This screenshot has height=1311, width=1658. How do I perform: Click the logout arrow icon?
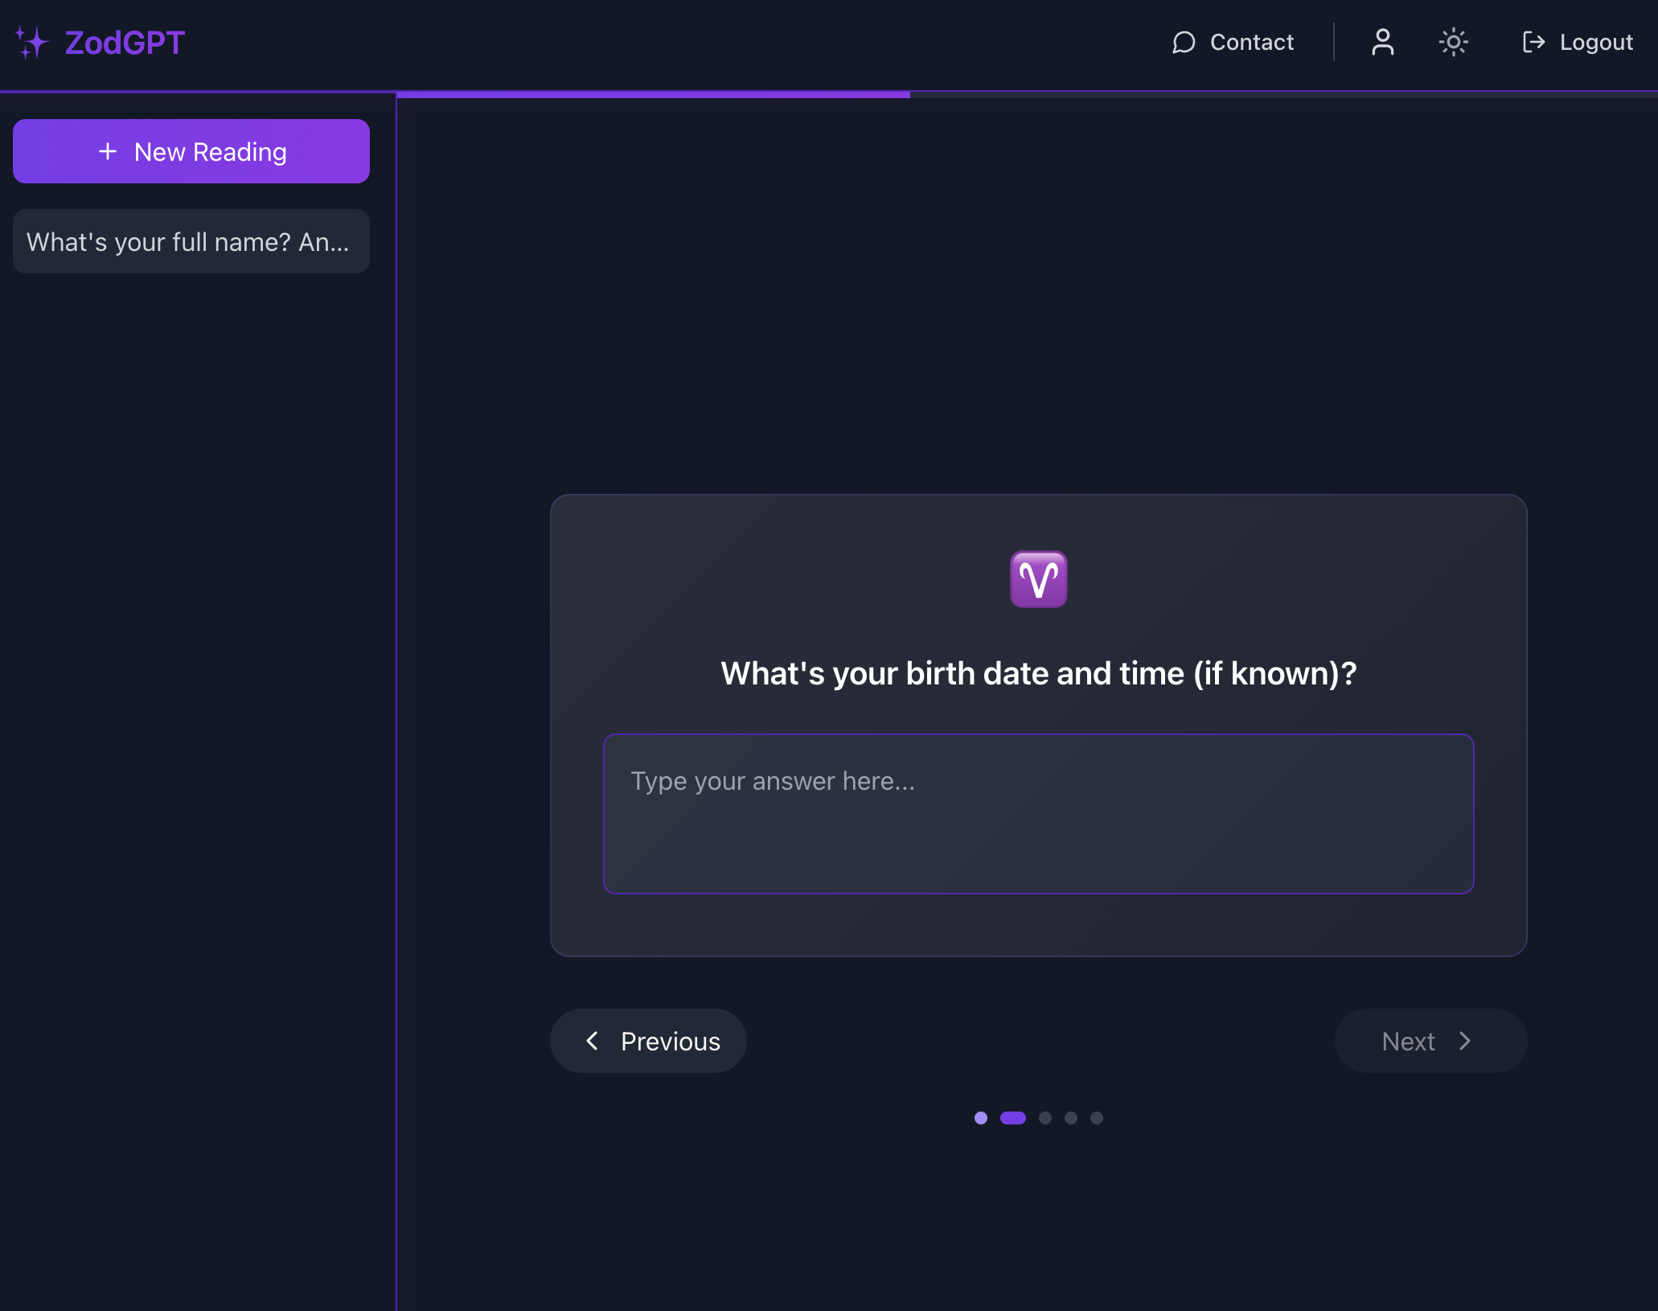pos(1533,42)
